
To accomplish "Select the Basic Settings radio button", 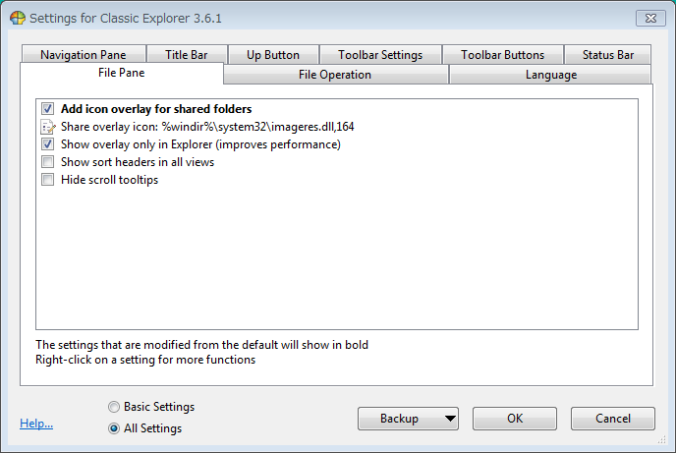I will (x=114, y=407).
